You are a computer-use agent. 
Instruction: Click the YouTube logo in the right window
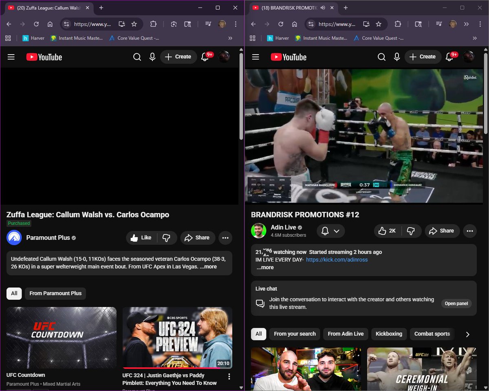tap(289, 57)
